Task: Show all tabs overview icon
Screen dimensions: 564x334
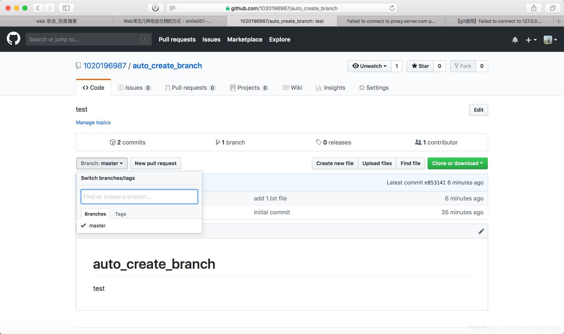Action: (x=553, y=8)
